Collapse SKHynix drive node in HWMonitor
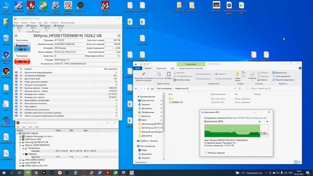Screen dimensions: 313x176 (20, 145)
